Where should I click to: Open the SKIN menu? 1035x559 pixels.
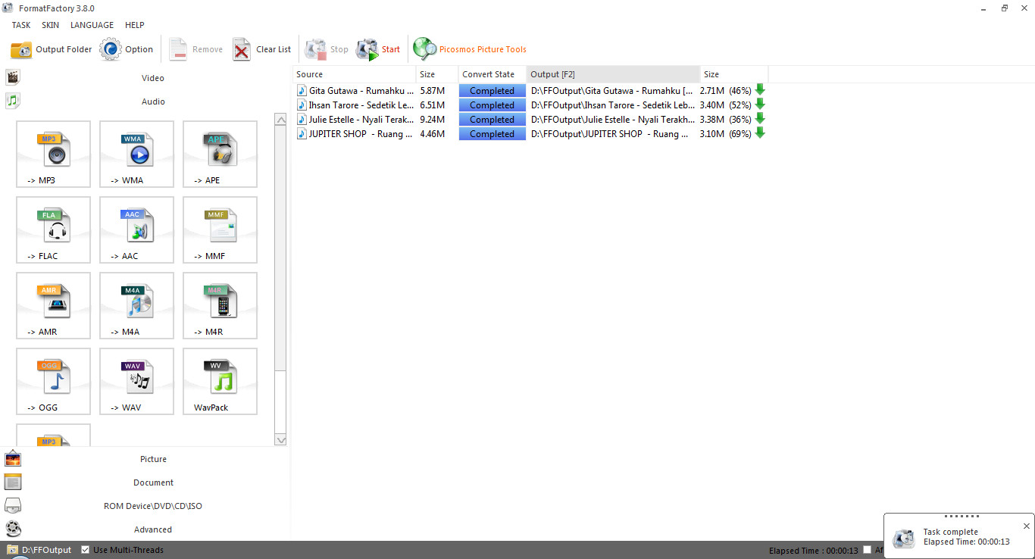pos(51,25)
